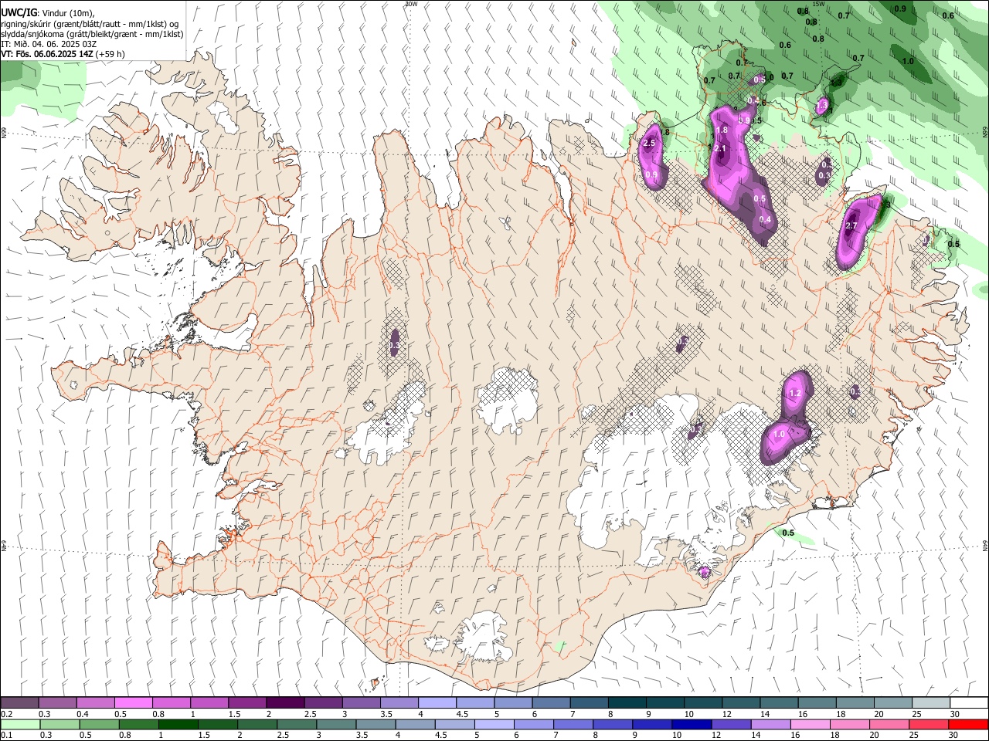The width and height of the screenshot is (989, 741).
Task: Click the darkest purple 2–2.5 snow legend swatch
Action: click(x=284, y=702)
